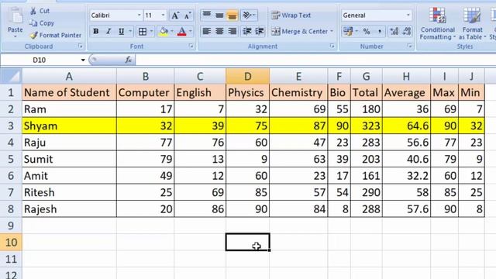Increase font size with Grow Font icon
This screenshot has width=496, height=279.
175,15
